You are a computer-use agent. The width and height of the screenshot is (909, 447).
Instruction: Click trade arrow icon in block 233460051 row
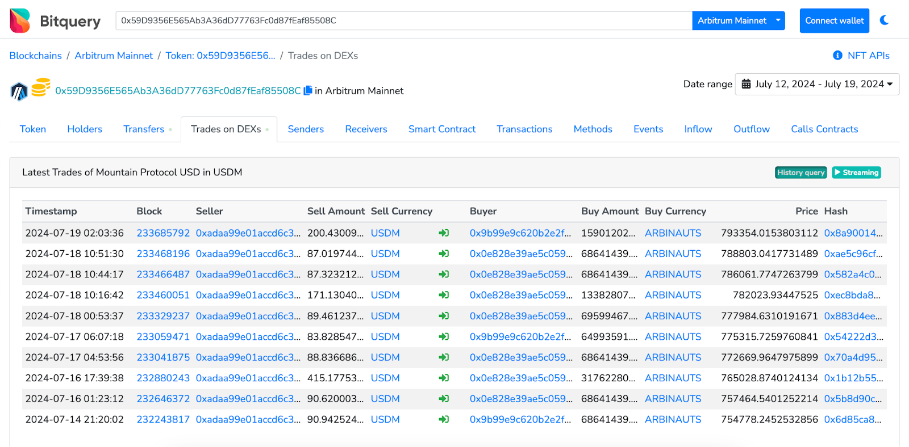pyautogui.click(x=444, y=295)
